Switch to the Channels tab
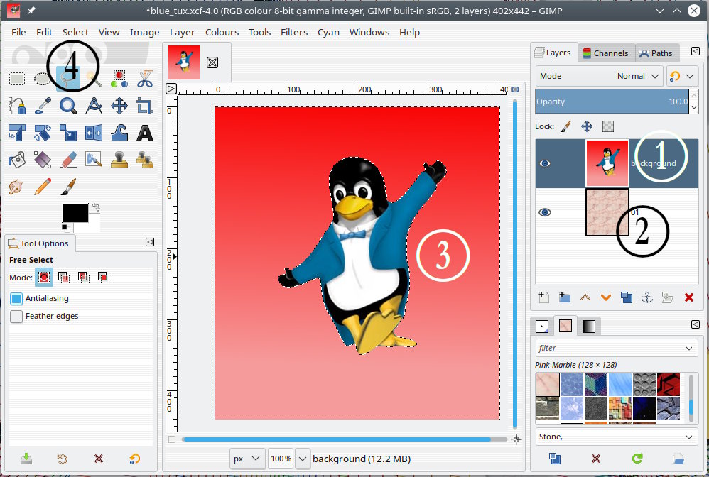Image resolution: width=709 pixels, height=477 pixels. (x=605, y=53)
